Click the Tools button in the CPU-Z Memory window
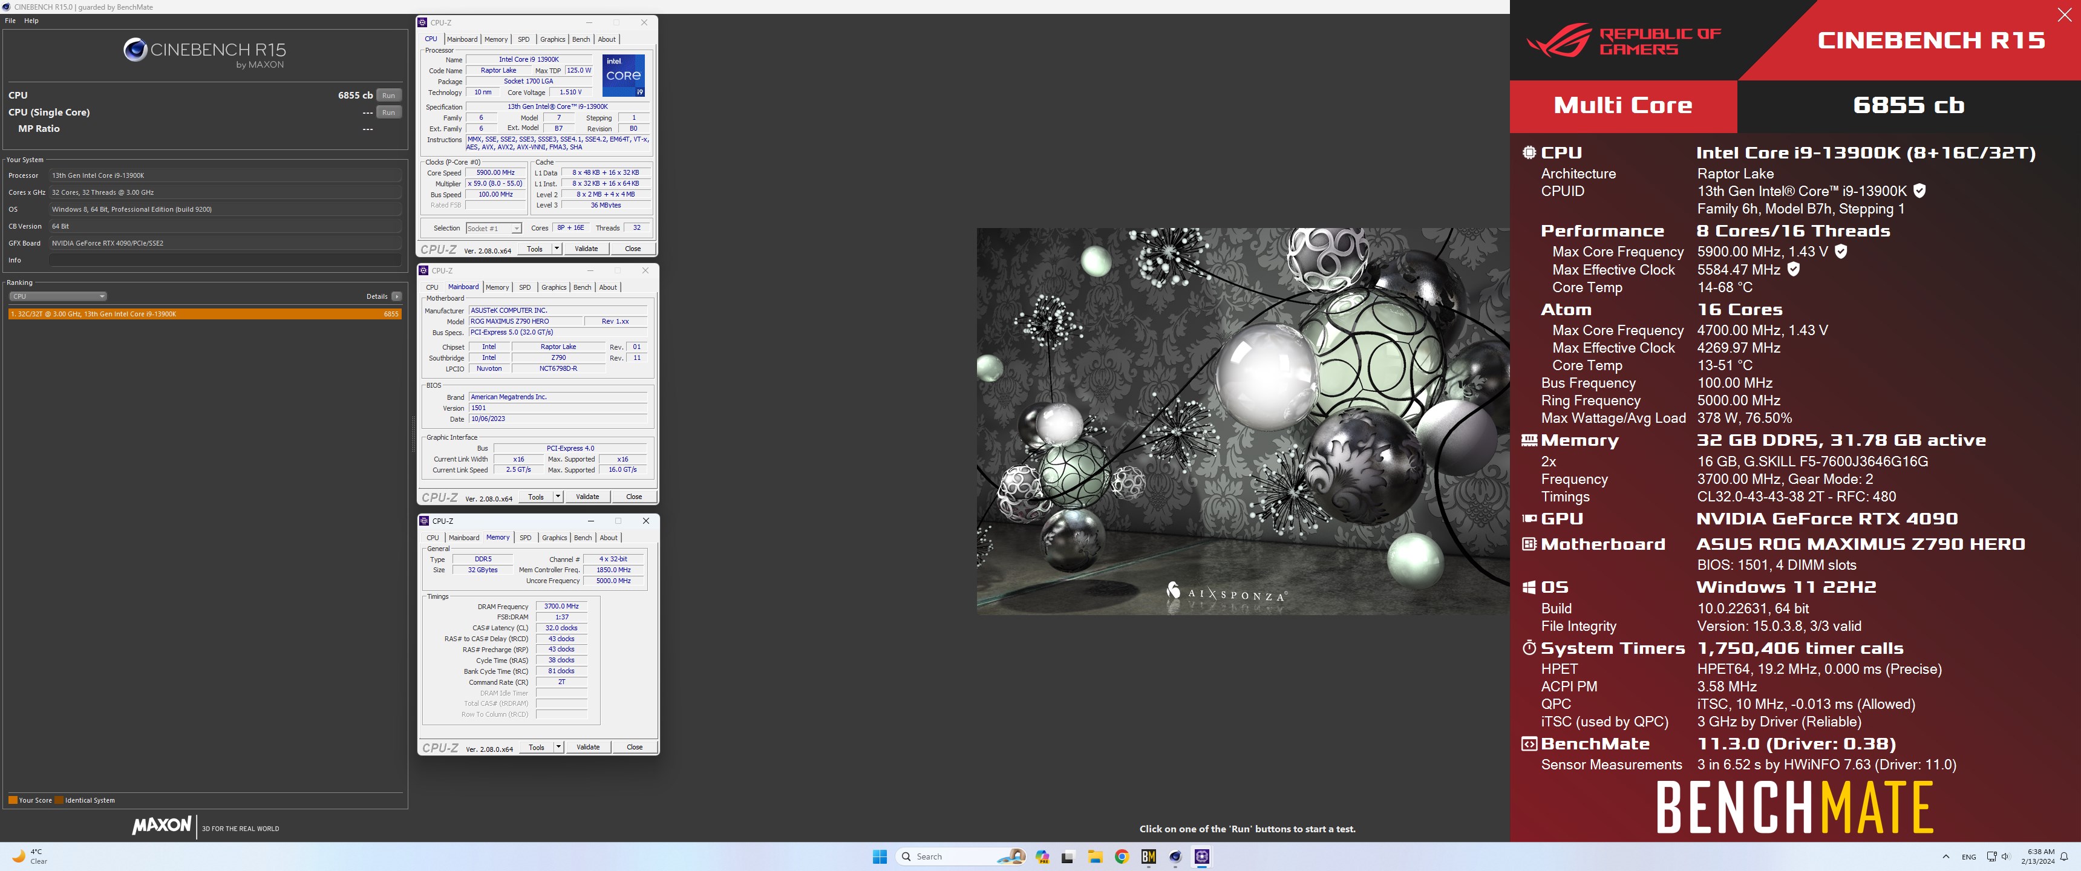Viewport: 2081px width, 871px height. (x=537, y=748)
